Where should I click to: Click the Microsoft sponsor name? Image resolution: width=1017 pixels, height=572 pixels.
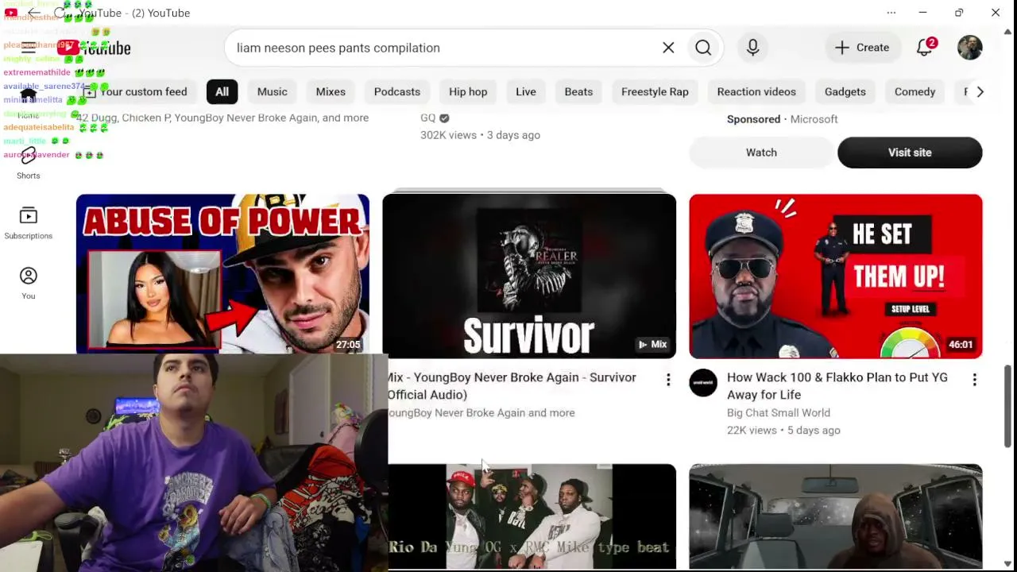coord(814,119)
